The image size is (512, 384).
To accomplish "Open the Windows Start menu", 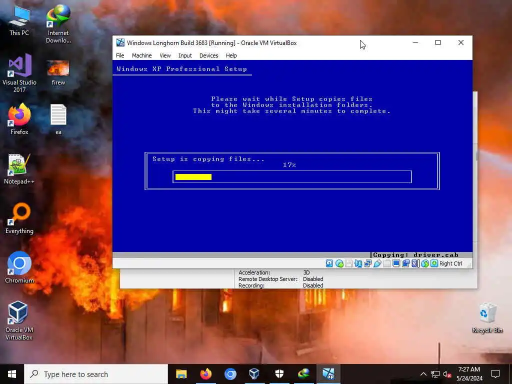I will click(x=12, y=374).
